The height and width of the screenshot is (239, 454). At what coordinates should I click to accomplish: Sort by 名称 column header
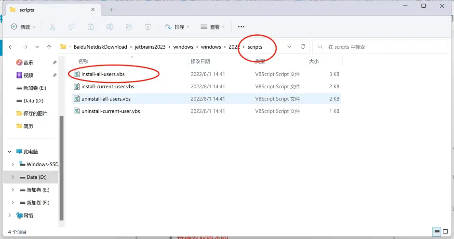pos(83,61)
